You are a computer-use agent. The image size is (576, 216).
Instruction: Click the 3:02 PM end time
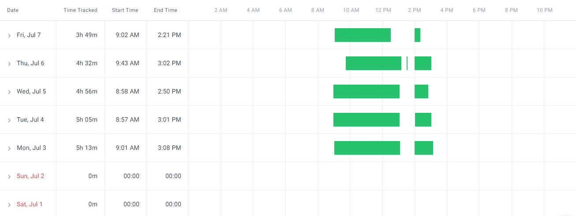169,63
